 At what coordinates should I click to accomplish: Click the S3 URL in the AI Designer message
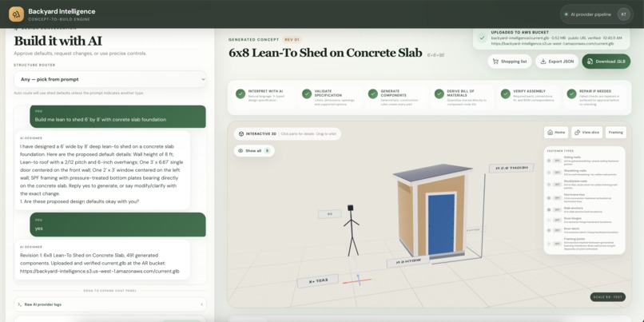(99, 271)
